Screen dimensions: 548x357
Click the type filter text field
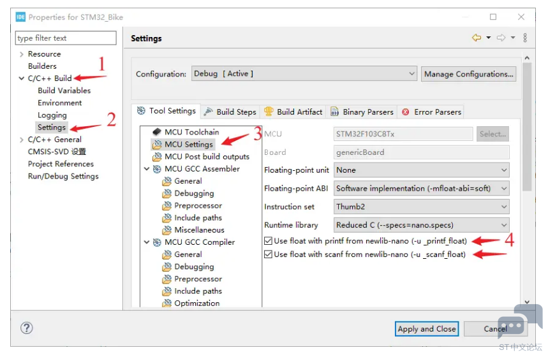(x=66, y=38)
